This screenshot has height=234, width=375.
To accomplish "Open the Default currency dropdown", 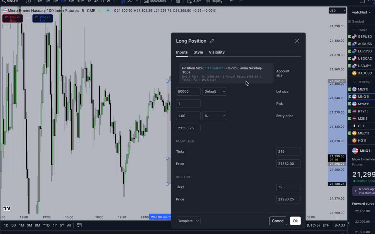I will (215, 92).
